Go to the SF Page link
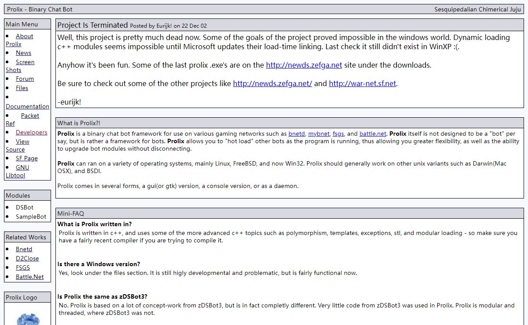The height and width of the screenshot is (325, 528). click(26, 158)
